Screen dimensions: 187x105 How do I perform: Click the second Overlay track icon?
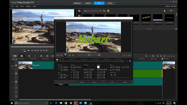click(16, 82)
